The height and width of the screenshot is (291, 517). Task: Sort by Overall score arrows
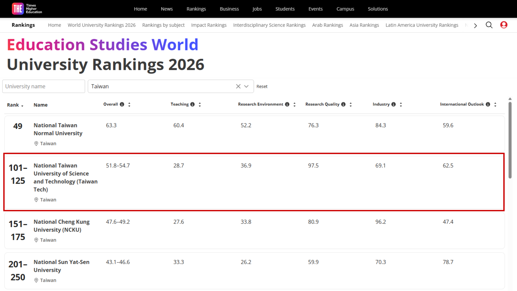pyautogui.click(x=129, y=104)
